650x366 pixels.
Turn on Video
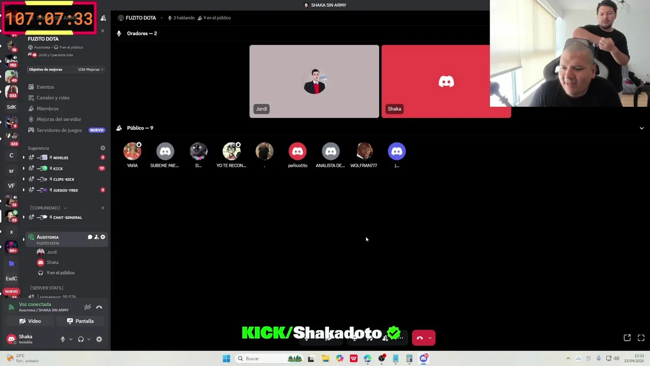(30, 321)
